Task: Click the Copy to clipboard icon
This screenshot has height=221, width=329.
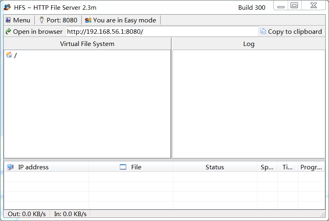Action: point(263,31)
